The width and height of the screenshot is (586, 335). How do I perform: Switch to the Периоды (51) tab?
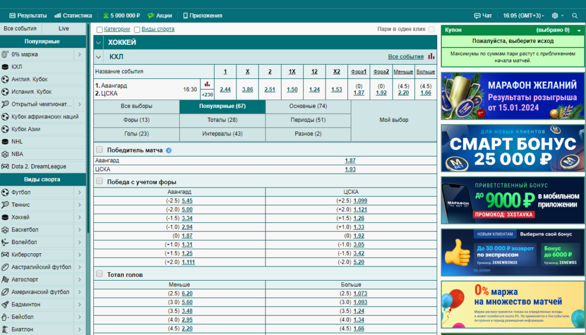308,120
